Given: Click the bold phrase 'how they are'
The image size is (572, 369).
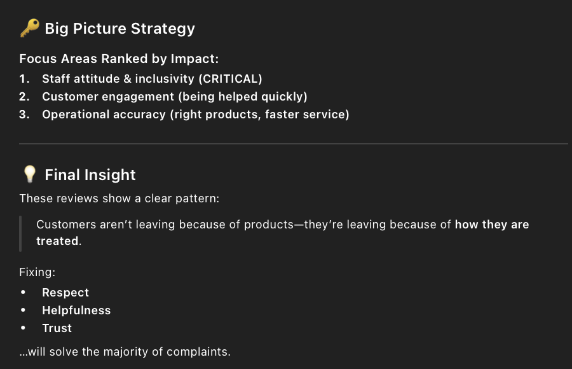Looking at the screenshot, I should (492, 225).
